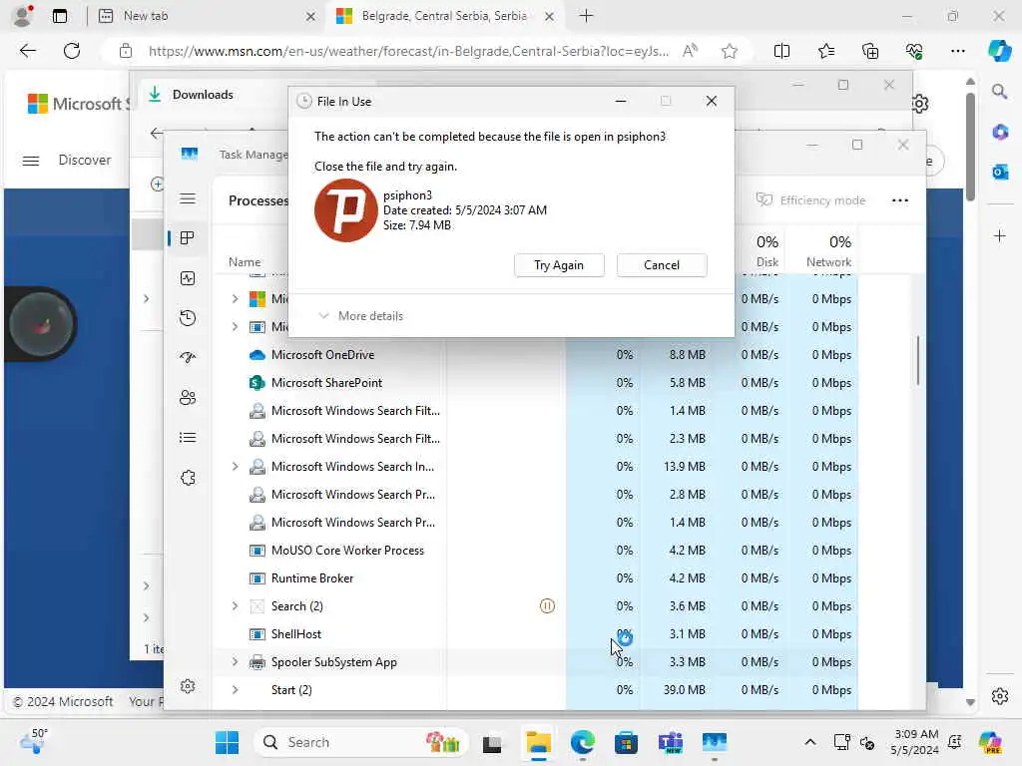Select Processes page icon in Task Manager sidebar
1022x766 pixels.
coord(188,238)
